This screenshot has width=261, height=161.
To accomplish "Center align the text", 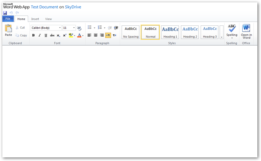I will [95, 35].
